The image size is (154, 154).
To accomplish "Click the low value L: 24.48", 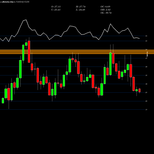I will click(80, 10).
